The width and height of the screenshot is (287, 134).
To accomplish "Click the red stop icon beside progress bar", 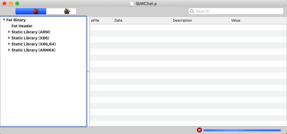I will point(199,130).
